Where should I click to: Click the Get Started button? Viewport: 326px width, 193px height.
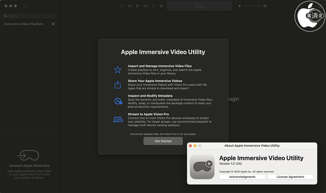pyautogui.click(x=163, y=141)
